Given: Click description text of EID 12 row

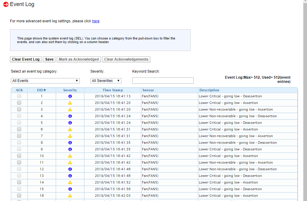Looking at the screenshot, I should 238,169.
